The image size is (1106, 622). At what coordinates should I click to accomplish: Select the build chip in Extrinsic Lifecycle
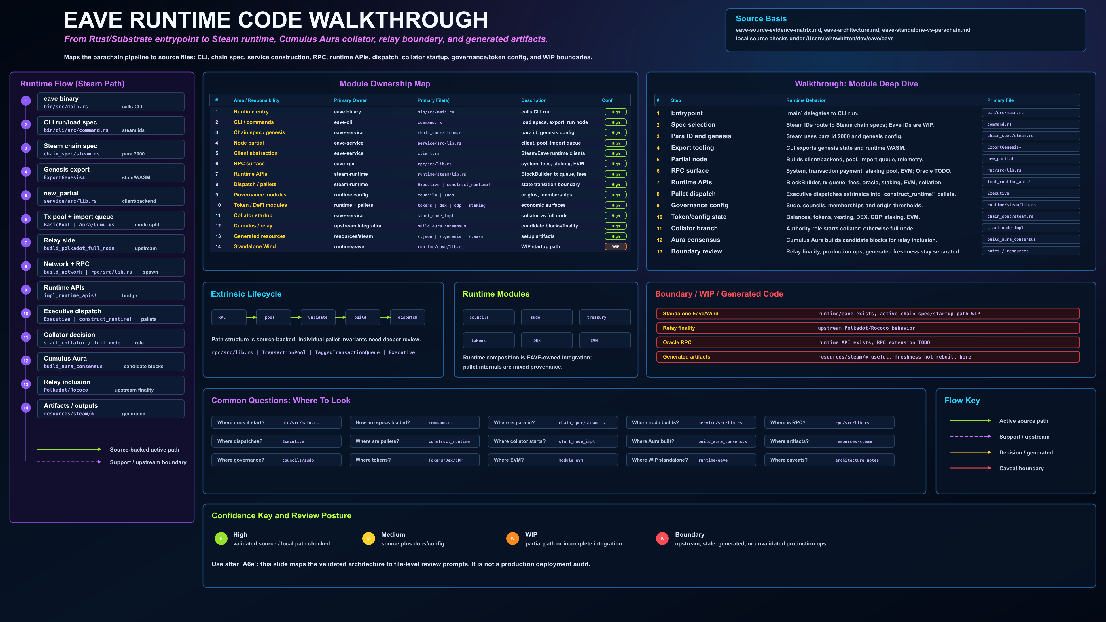[x=363, y=318]
